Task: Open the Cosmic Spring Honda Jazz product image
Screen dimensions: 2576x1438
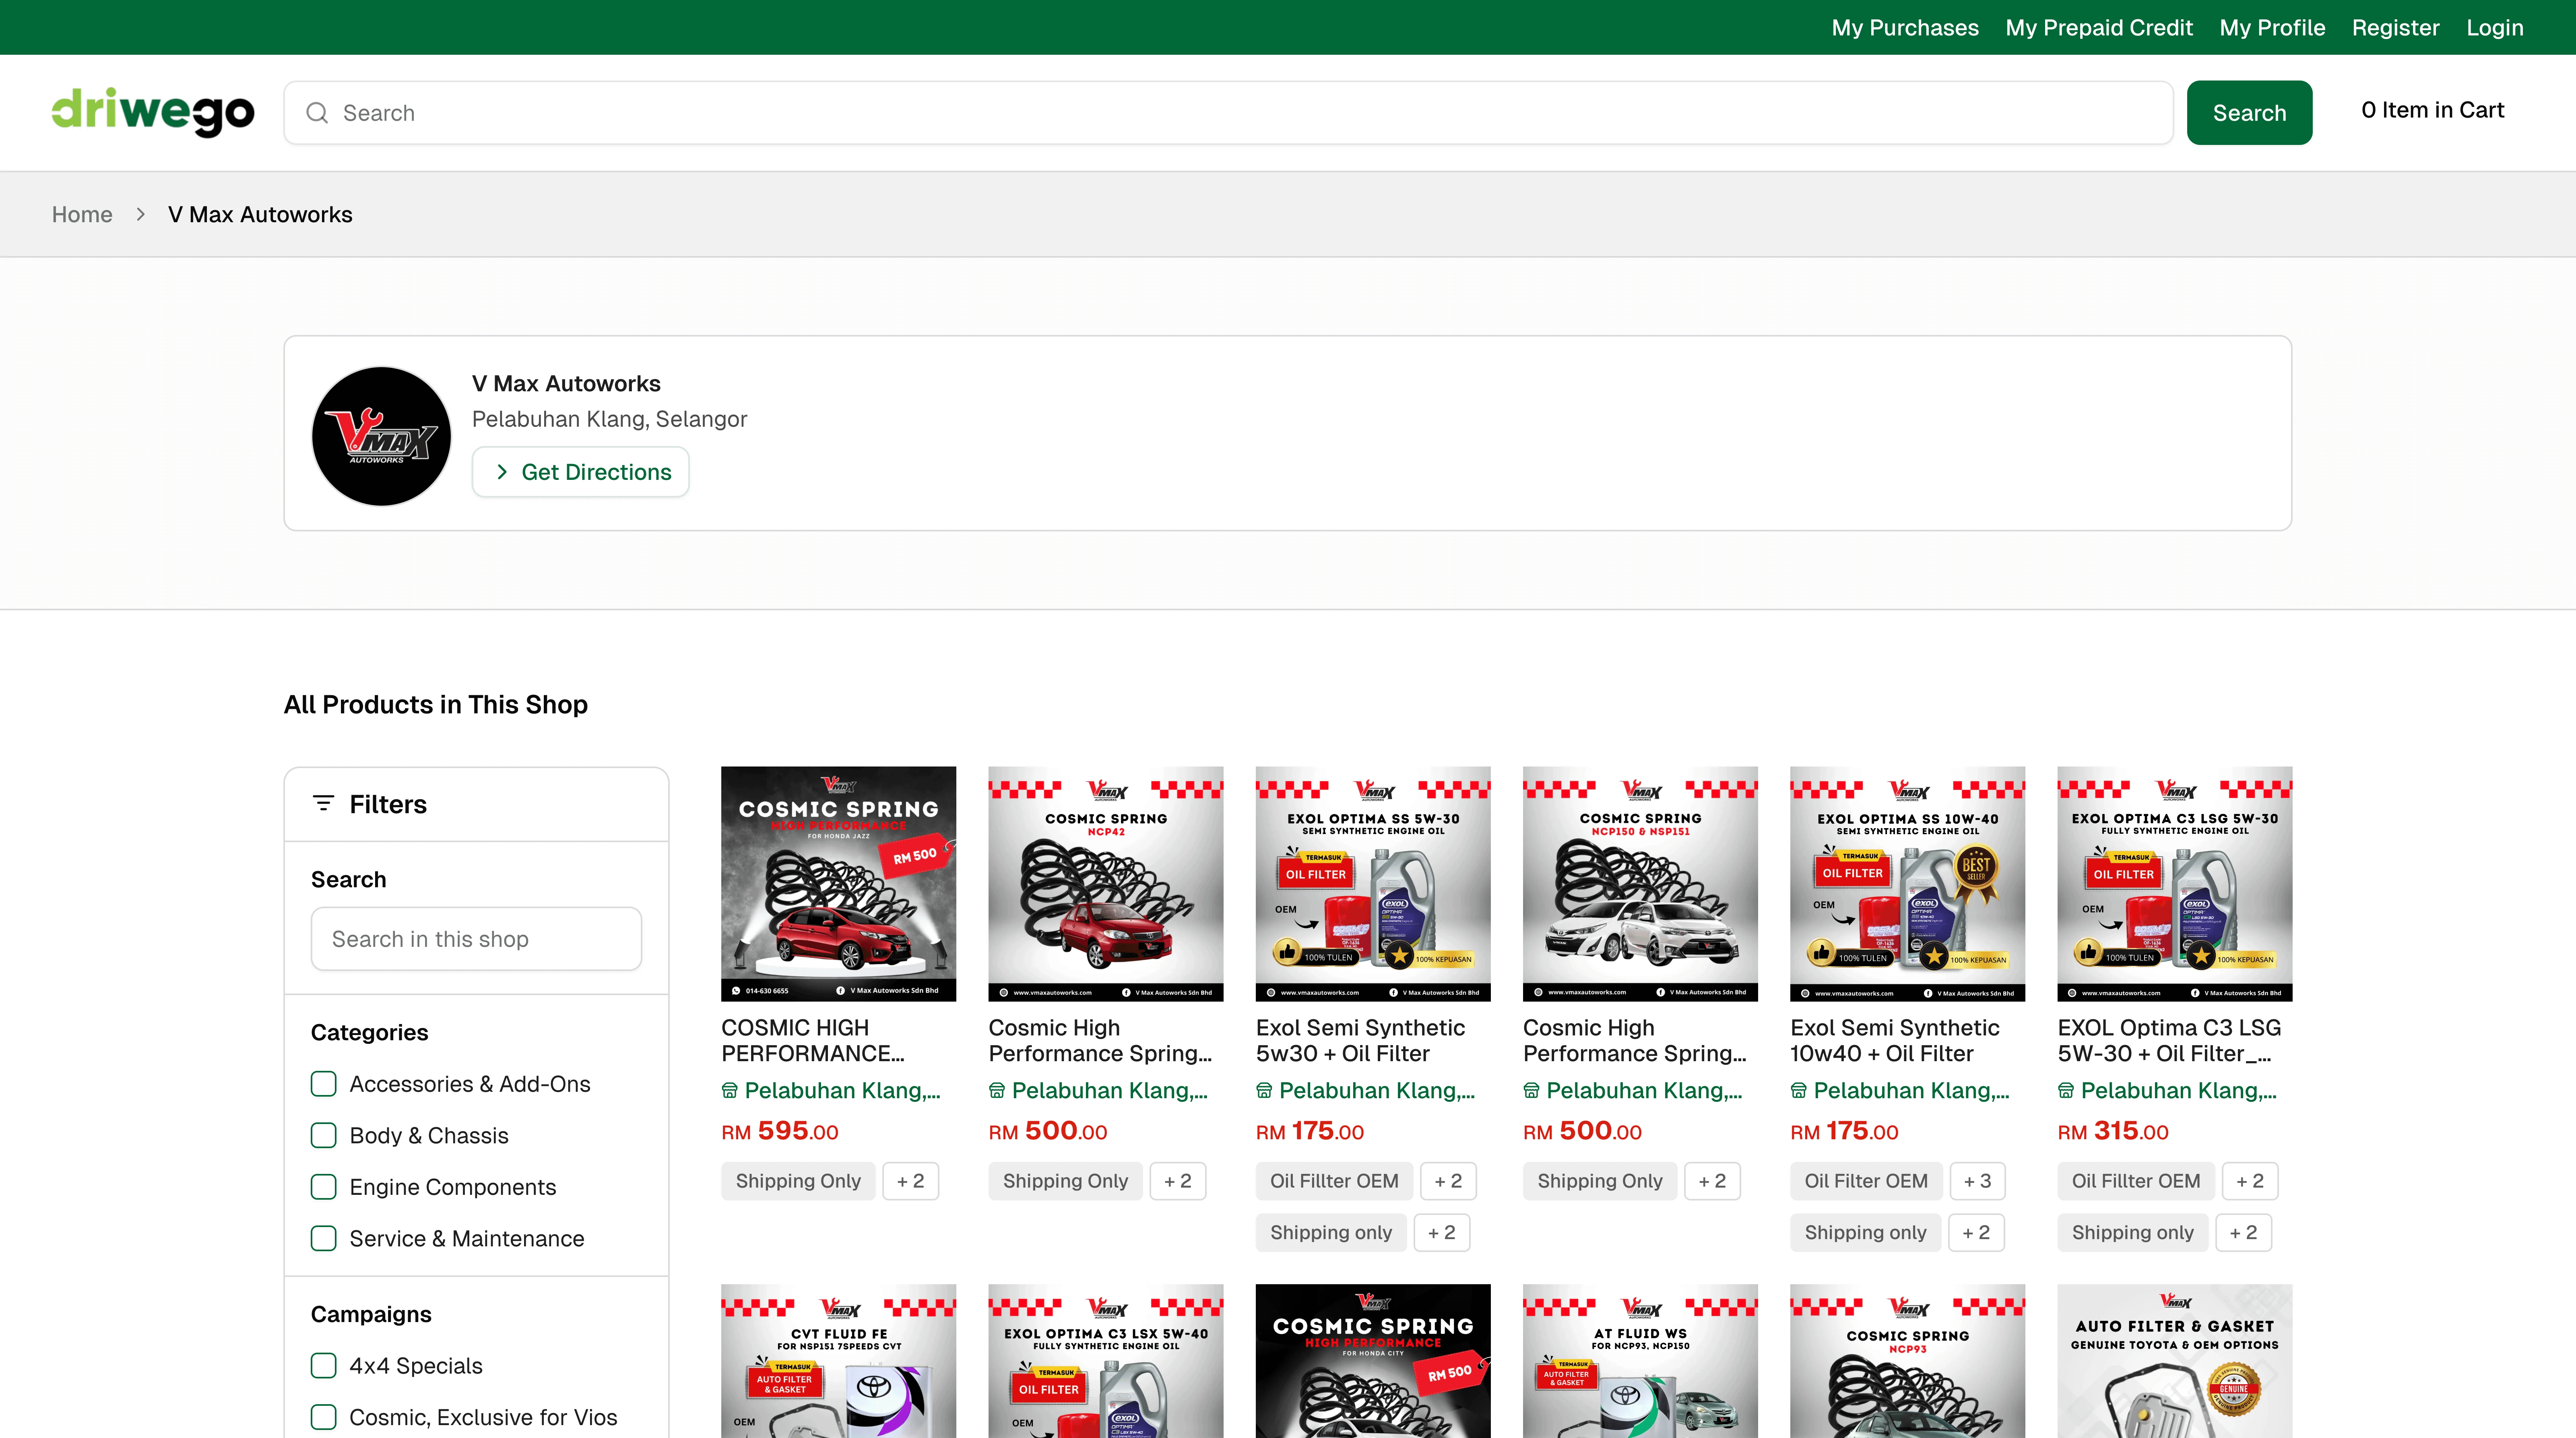Action: [x=838, y=884]
